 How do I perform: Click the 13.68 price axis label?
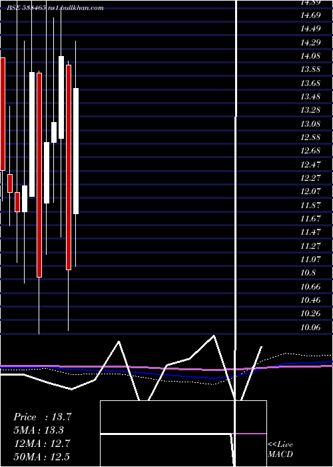coord(310,83)
